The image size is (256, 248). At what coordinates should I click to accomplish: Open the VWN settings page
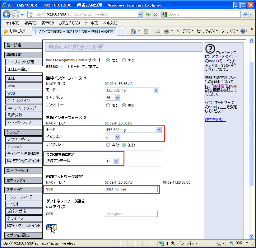pos(24,86)
